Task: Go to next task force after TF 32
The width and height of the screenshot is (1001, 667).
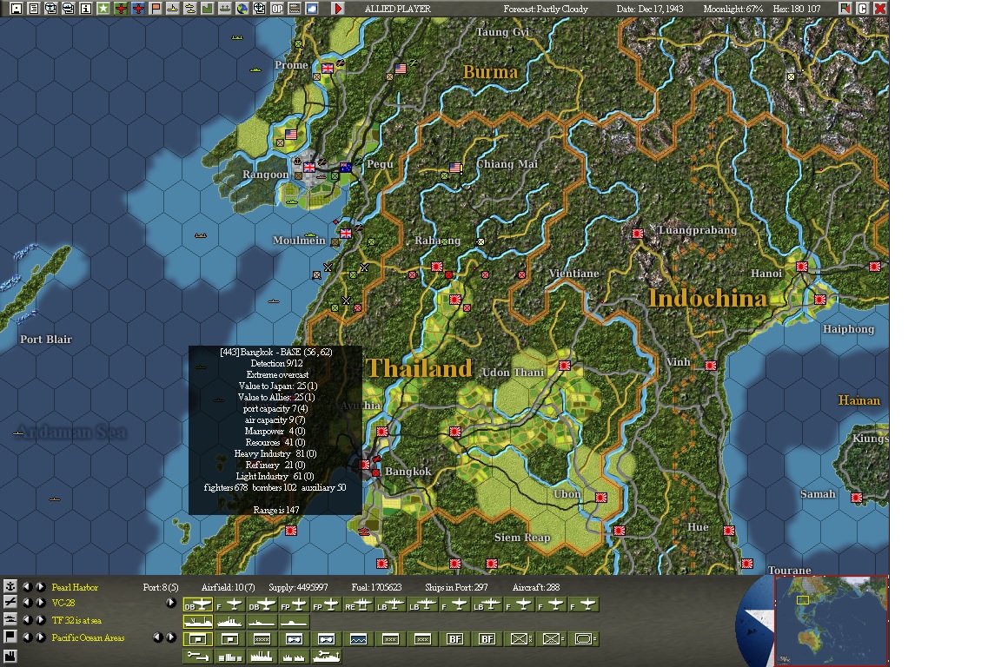Action: click(41, 620)
